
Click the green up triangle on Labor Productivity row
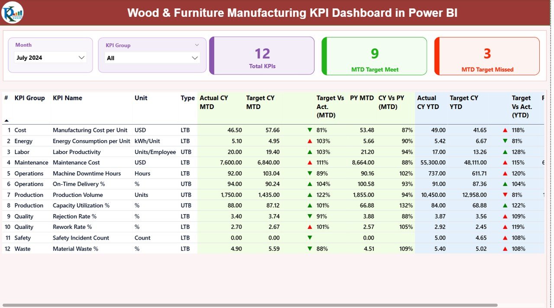(x=309, y=152)
